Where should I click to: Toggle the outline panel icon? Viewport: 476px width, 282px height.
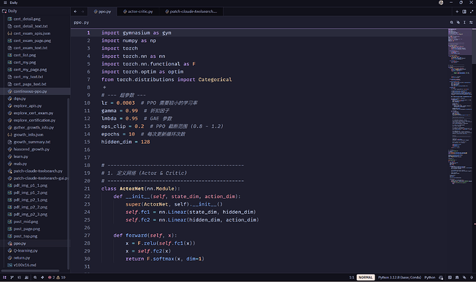click(x=19, y=277)
